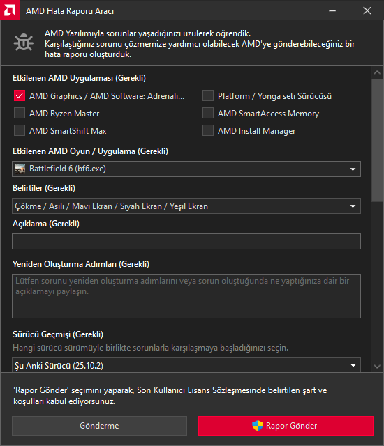Click the Sürücü Geçmişi (Gerekli) heading

[x=58, y=334]
